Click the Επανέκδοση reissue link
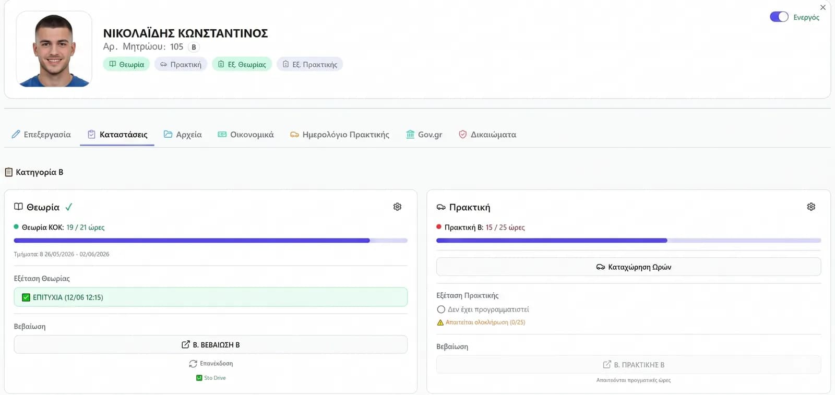This screenshot has height=395, width=835. (211, 364)
